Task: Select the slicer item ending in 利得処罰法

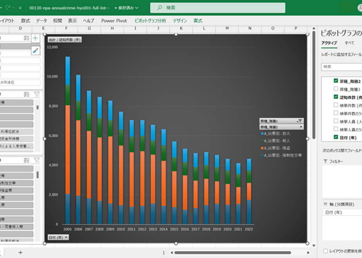Action: (x=16, y=132)
